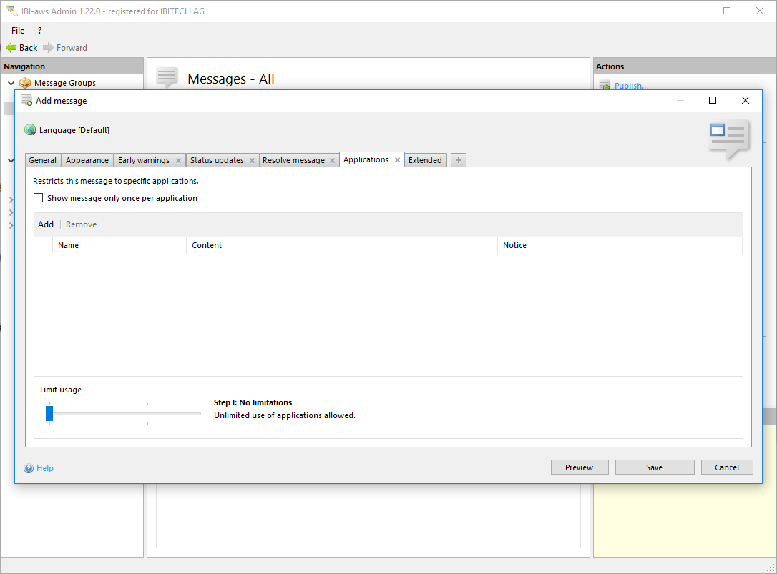Click the Message Groups box icon

coord(26,83)
